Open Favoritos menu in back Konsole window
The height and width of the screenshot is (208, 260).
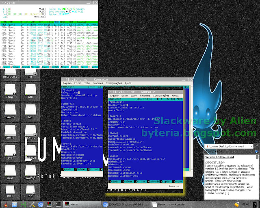pyautogui.click(x=98, y=83)
